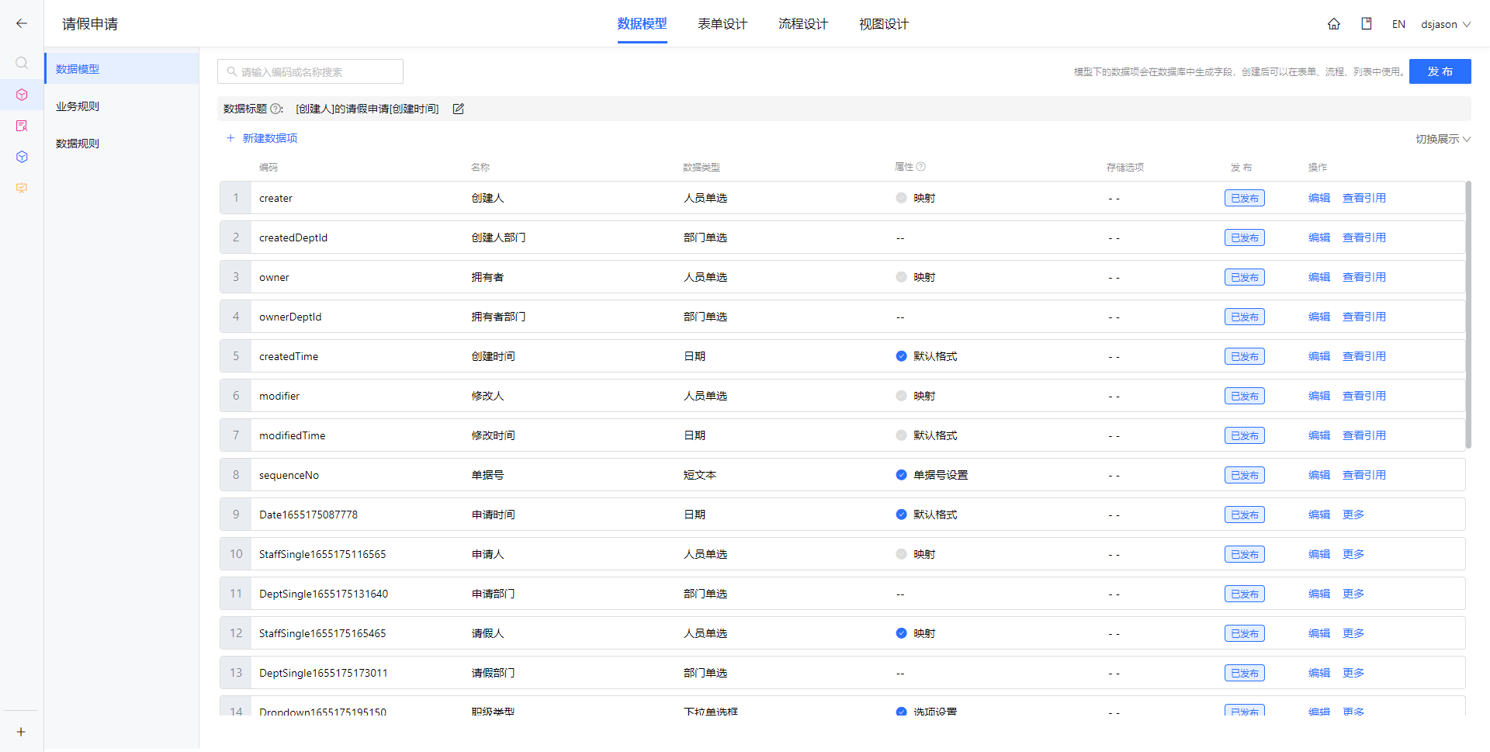Switch to 视图设计 tab
The image size is (1490, 752).
pos(884,24)
